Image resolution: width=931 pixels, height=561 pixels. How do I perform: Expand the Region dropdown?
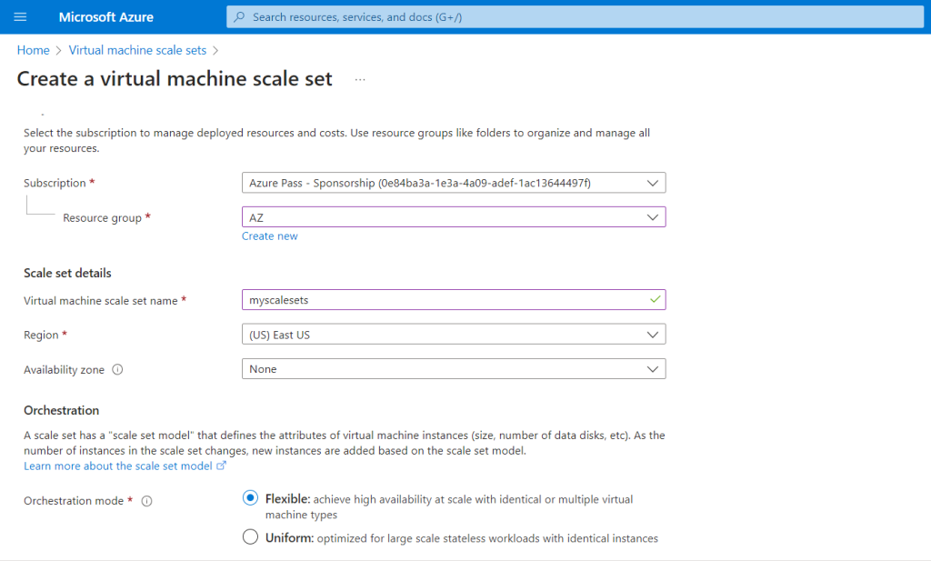[453, 335]
